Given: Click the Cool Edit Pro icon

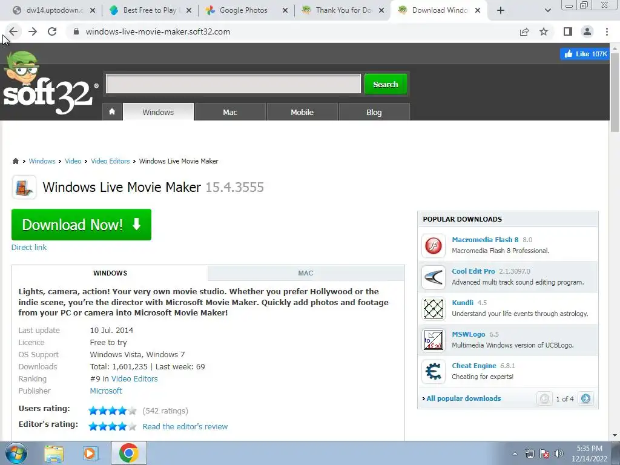Looking at the screenshot, I should tap(434, 277).
